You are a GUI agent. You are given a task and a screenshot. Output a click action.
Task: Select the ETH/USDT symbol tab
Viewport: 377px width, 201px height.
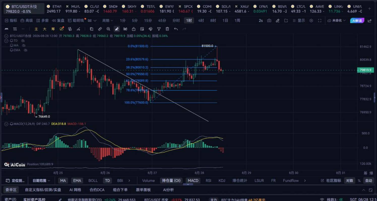(54, 9)
